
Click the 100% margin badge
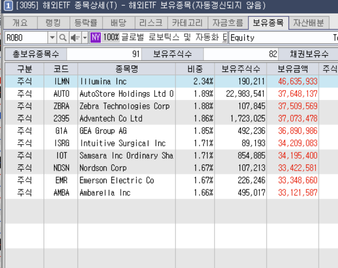[111, 37]
